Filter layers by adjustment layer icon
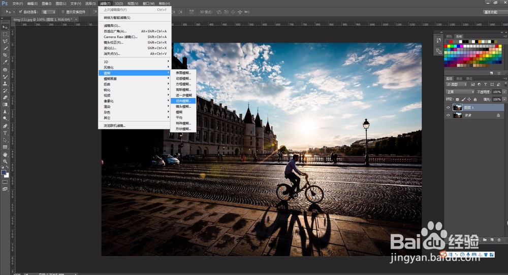The image size is (508, 275). click(479, 84)
